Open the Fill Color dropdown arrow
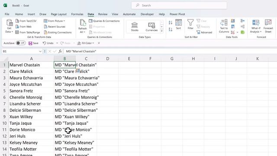277x156 pixels. pyautogui.click(x=93, y=43)
